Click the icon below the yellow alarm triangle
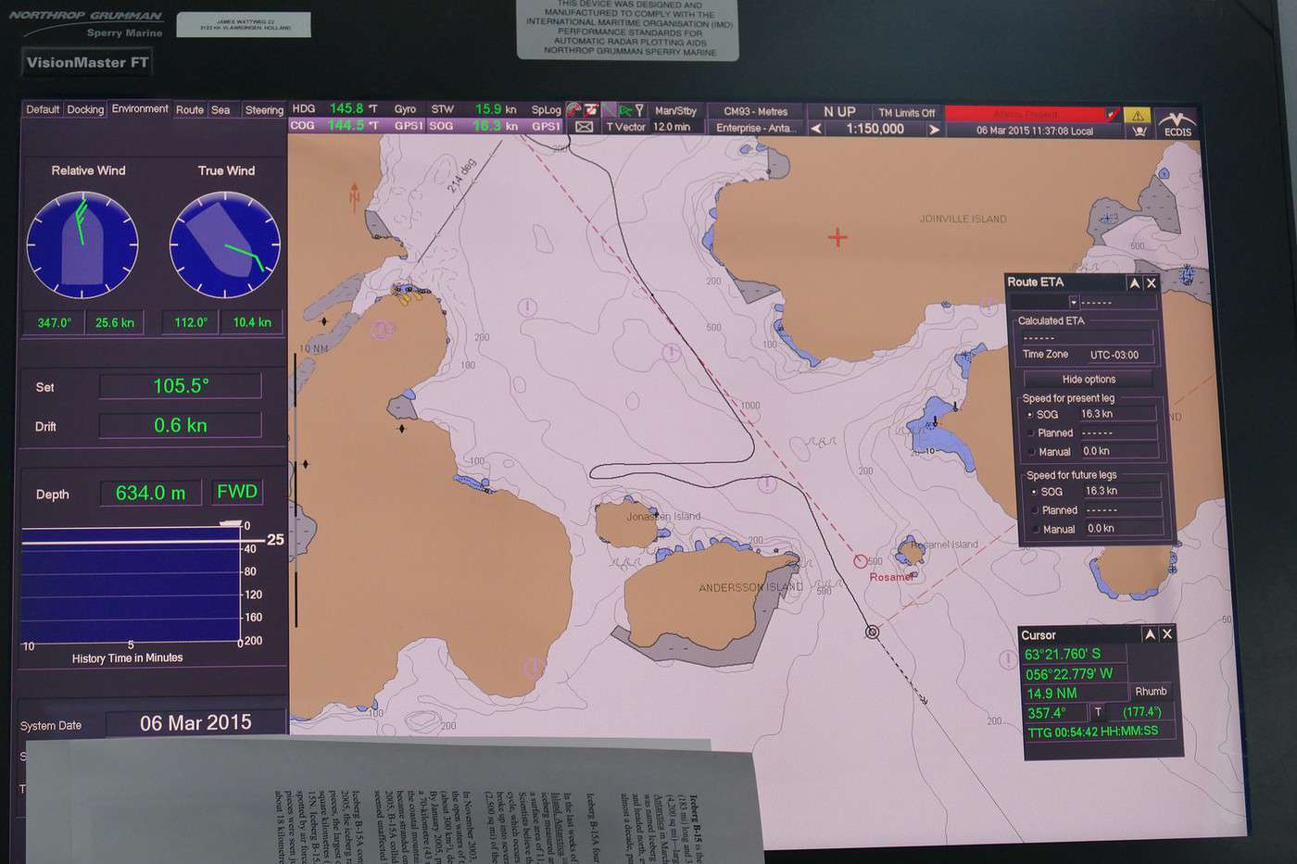This screenshot has width=1297, height=864. [1140, 131]
